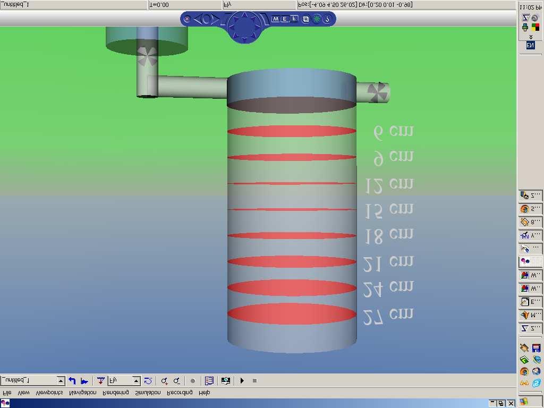Switch to the taskbar window labeled 8...
Image resolution: width=544 pixels, height=408 pixels.
pos(531,222)
